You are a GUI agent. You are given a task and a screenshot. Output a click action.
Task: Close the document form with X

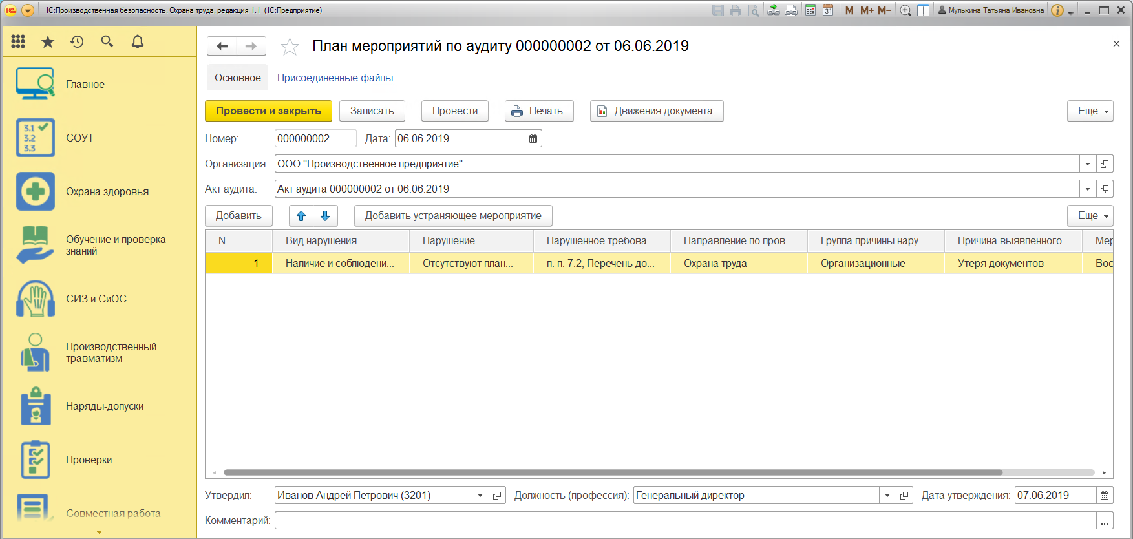[x=1116, y=44]
